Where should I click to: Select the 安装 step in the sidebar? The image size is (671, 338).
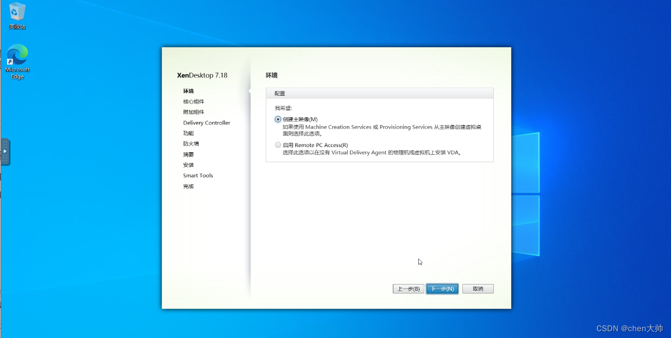click(188, 165)
